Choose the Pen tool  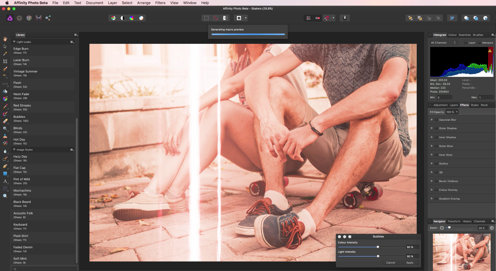tap(5, 166)
